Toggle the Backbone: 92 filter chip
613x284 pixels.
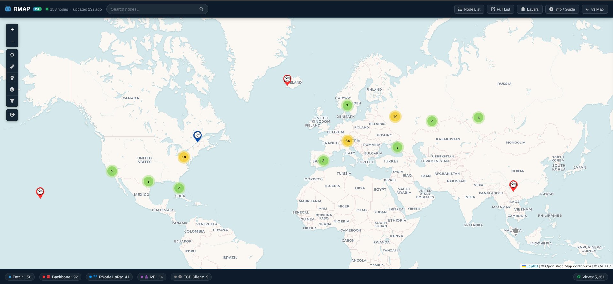click(x=60, y=277)
